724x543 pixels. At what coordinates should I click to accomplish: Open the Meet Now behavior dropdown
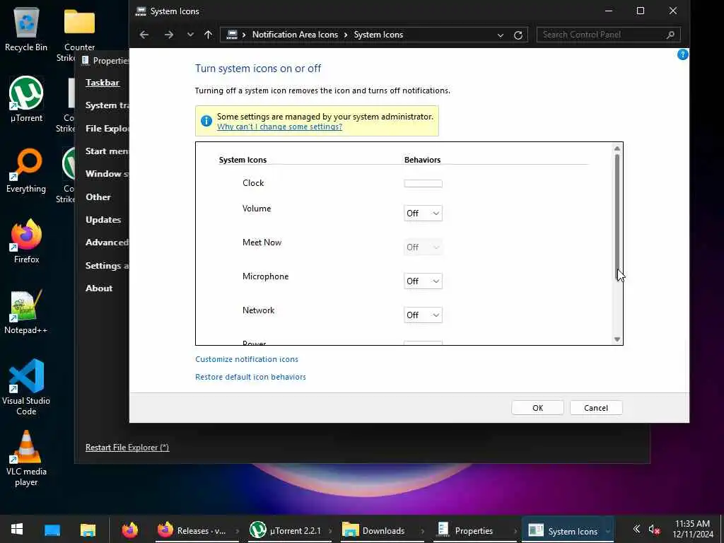click(x=423, y=247)
